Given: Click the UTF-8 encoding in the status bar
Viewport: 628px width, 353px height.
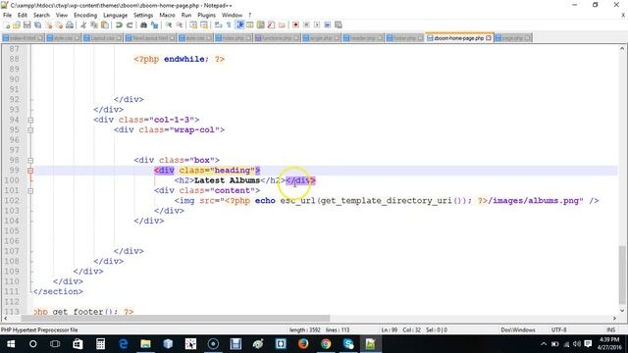Looking at the screenshot, I should (558, 329).
